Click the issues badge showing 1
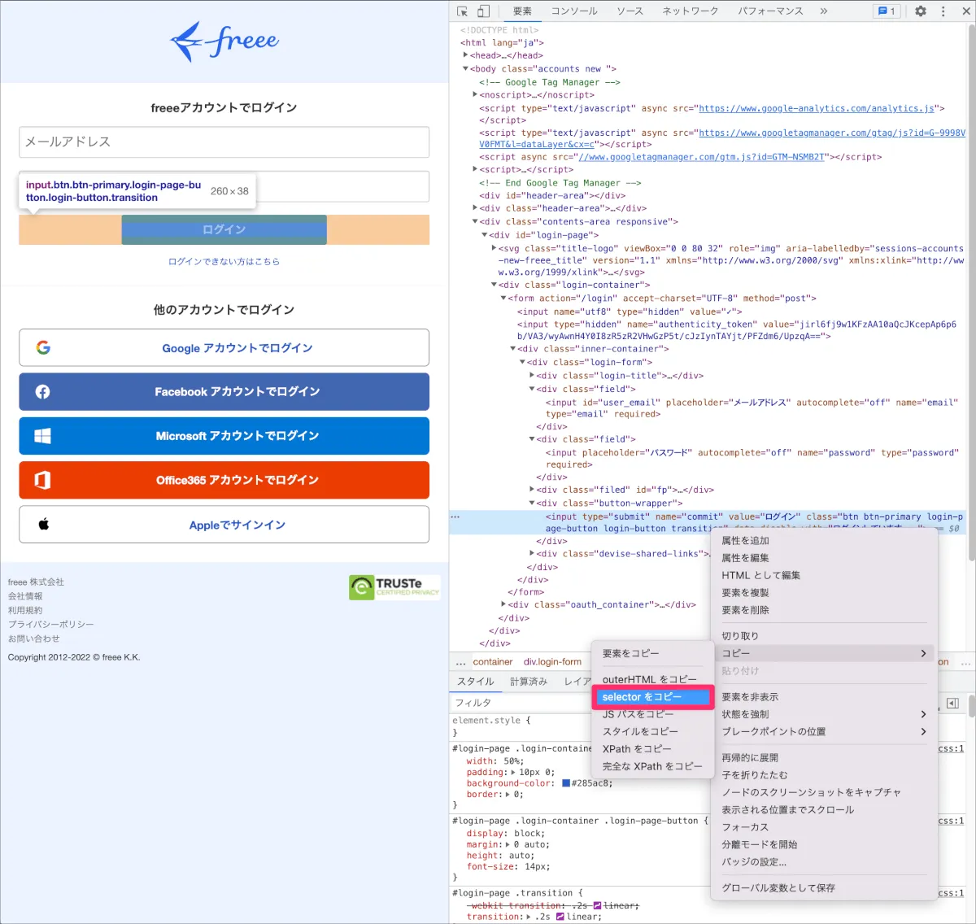This screenshot has width=976, height=924. coord(887,11)
